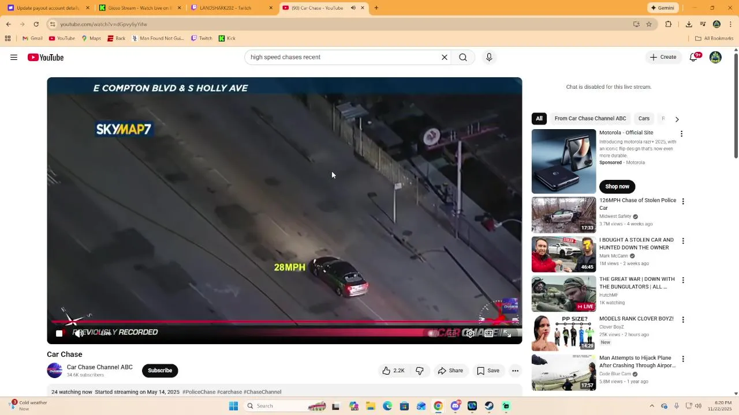Open a new browser tab
The width and height of the screenshot is (739, 415).
coord(376,8)
